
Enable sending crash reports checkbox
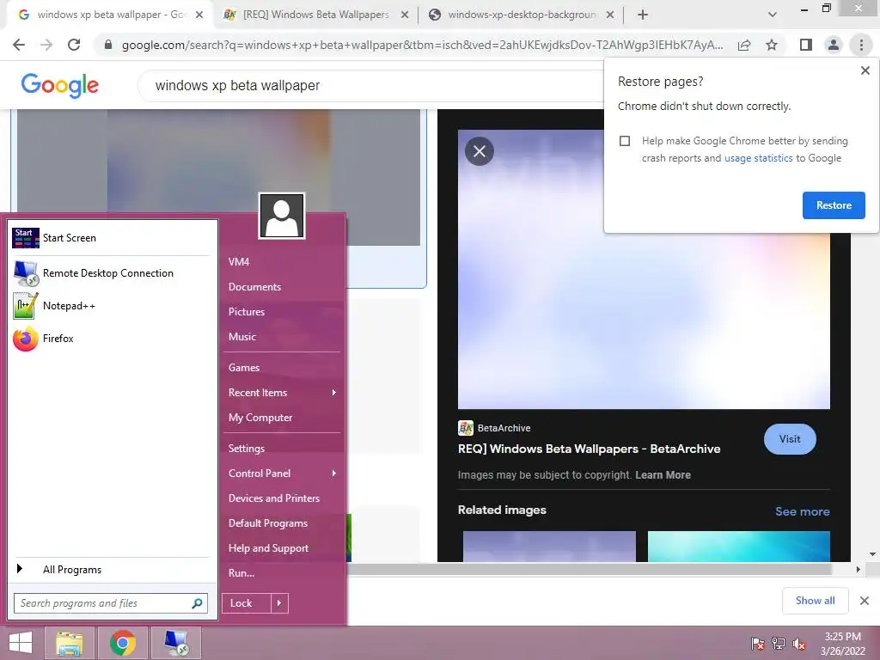[x=625, y=141]
